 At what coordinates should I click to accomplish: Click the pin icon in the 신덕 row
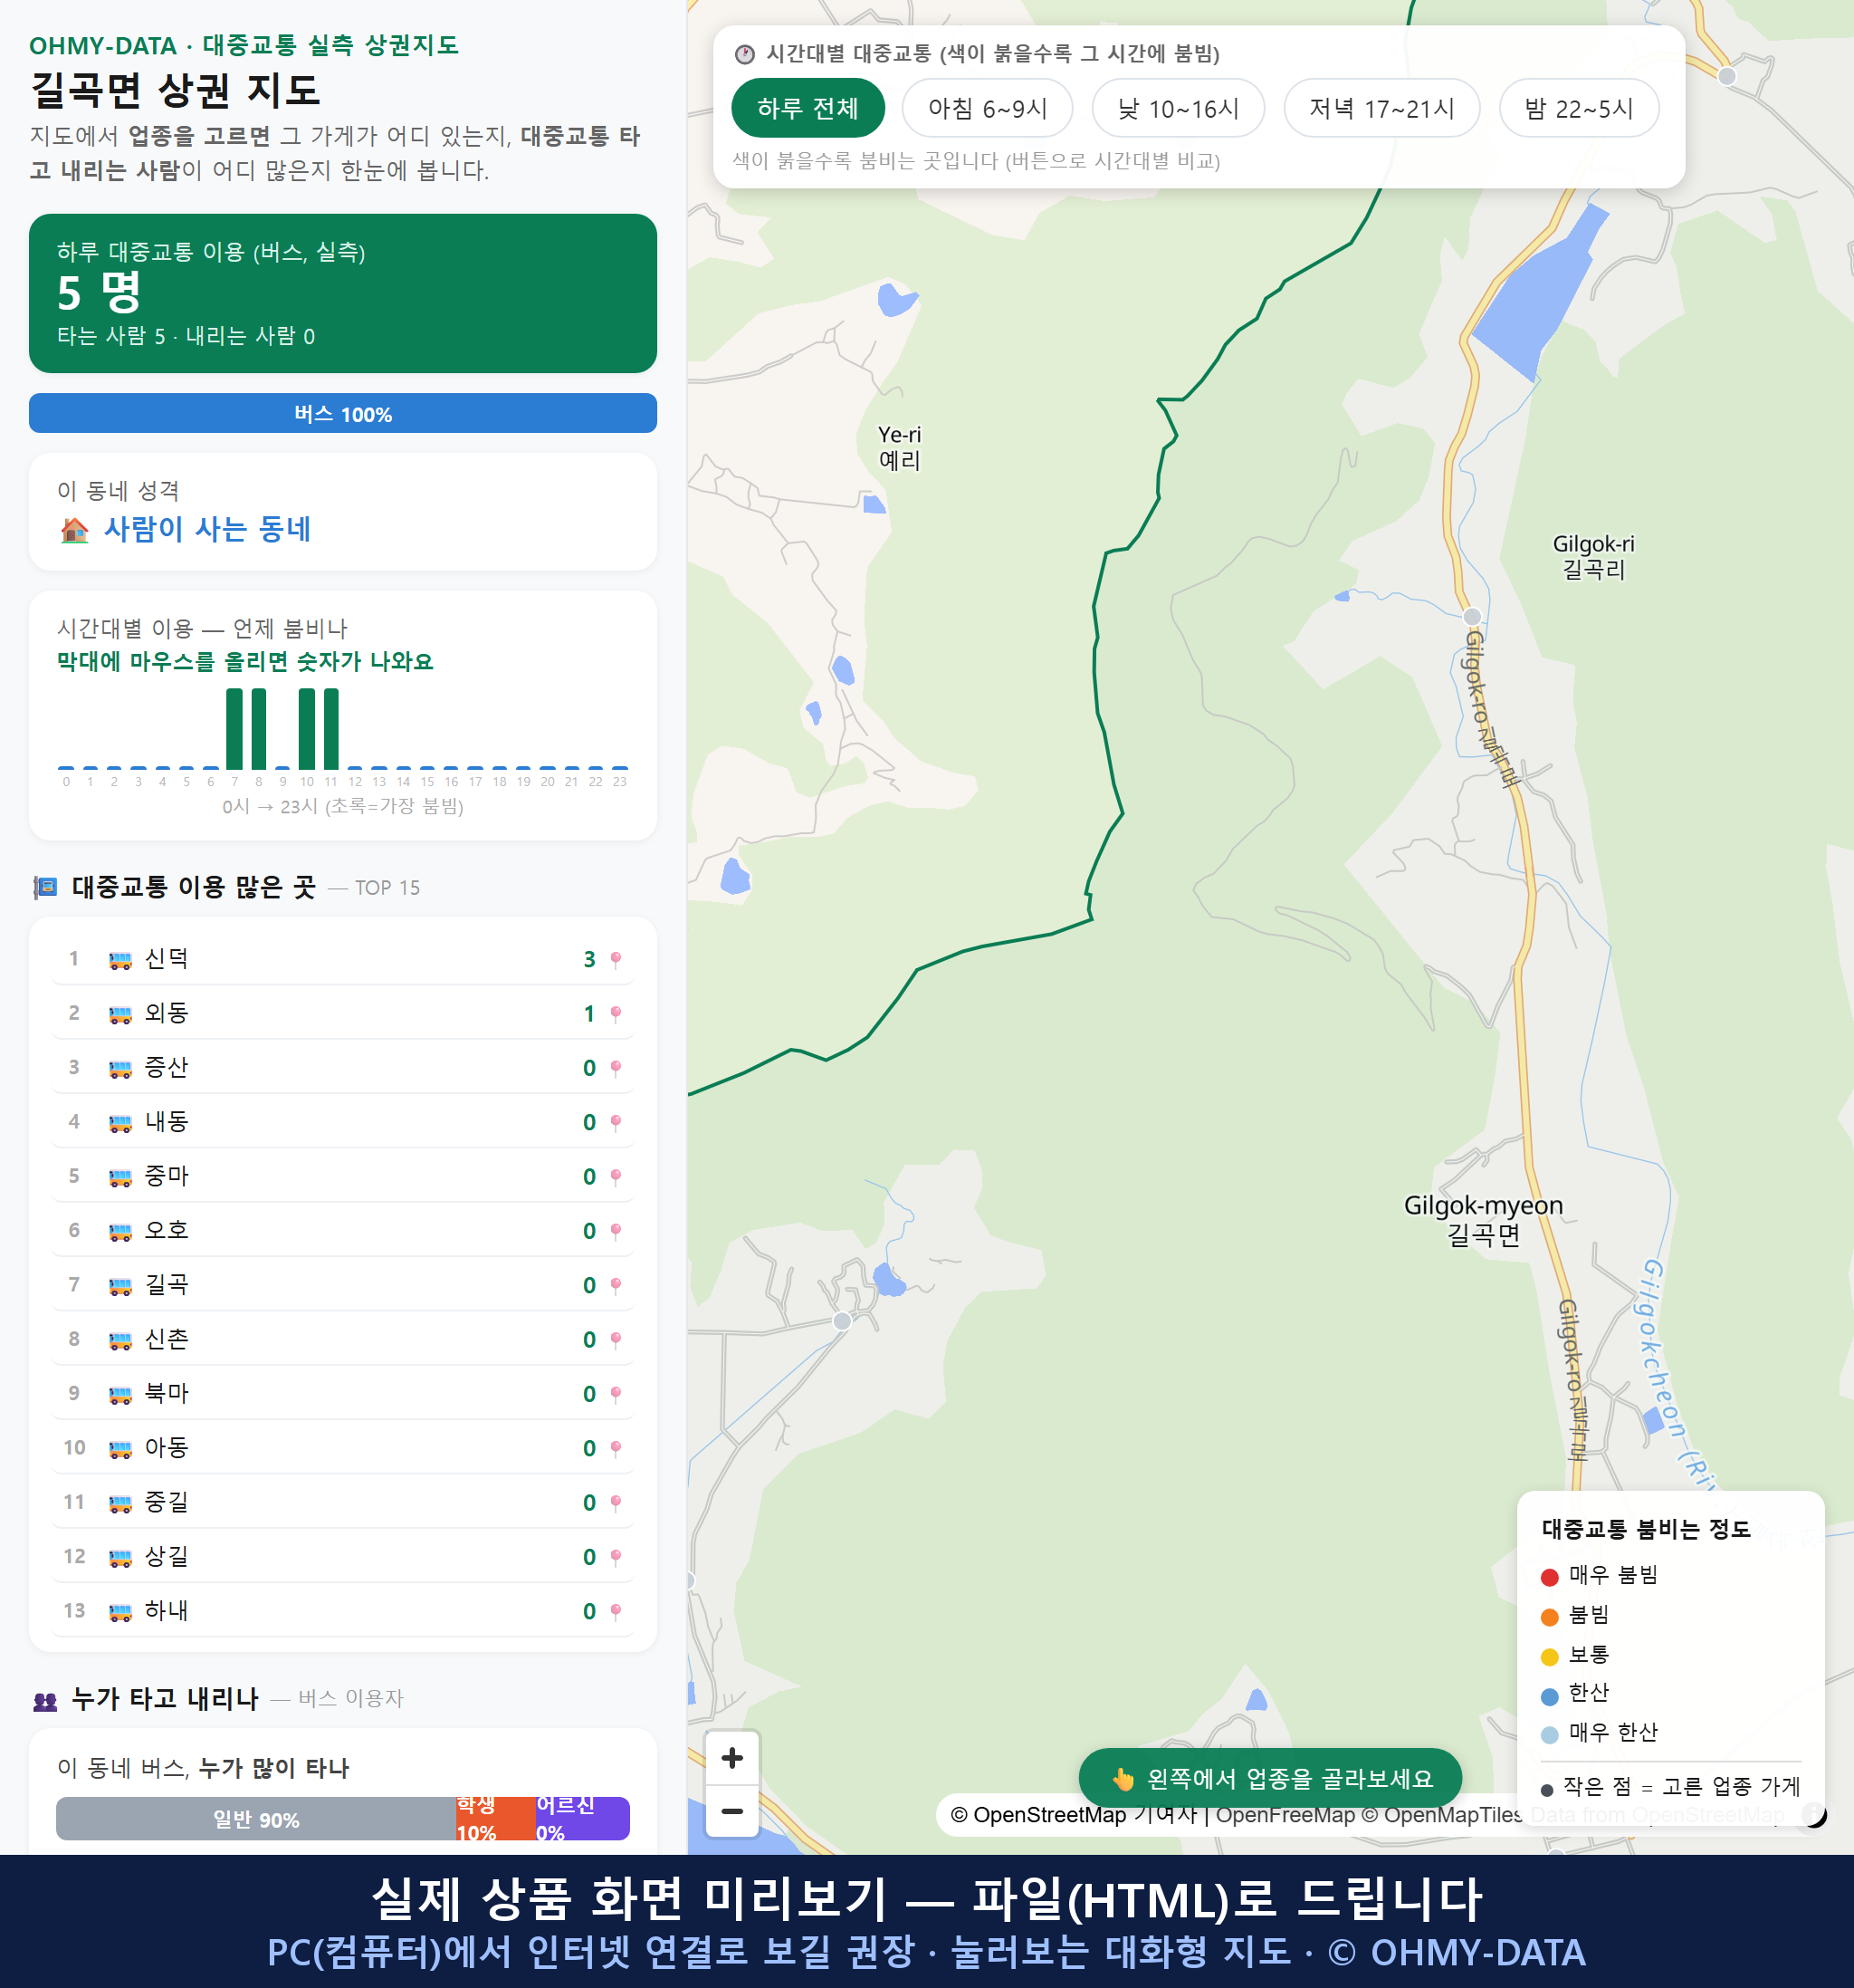pyautogui.click(x=616, y=960)
